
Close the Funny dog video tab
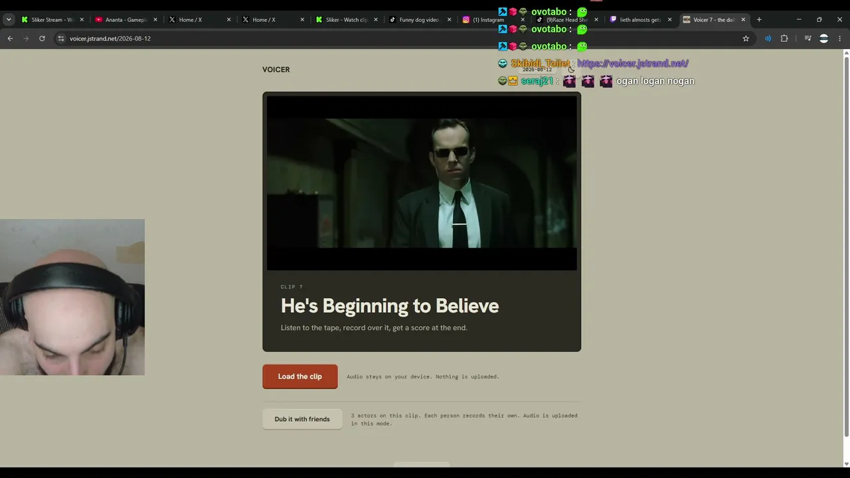tap(449, 20)
